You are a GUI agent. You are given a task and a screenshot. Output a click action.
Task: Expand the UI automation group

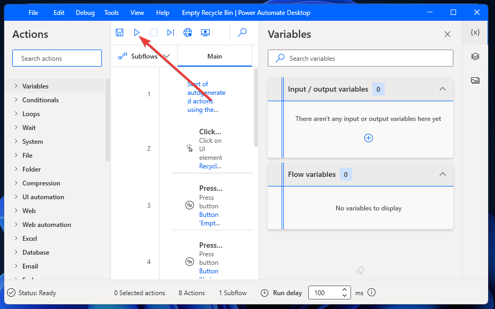pyautogui.click(x=16, y=197)
